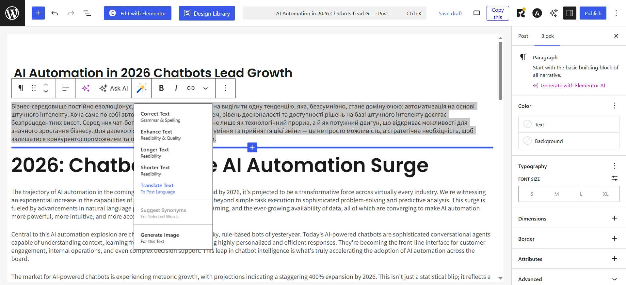Click the Copy this button
The height and width of the screenshot is (285, 626).
tap(498, 13)
